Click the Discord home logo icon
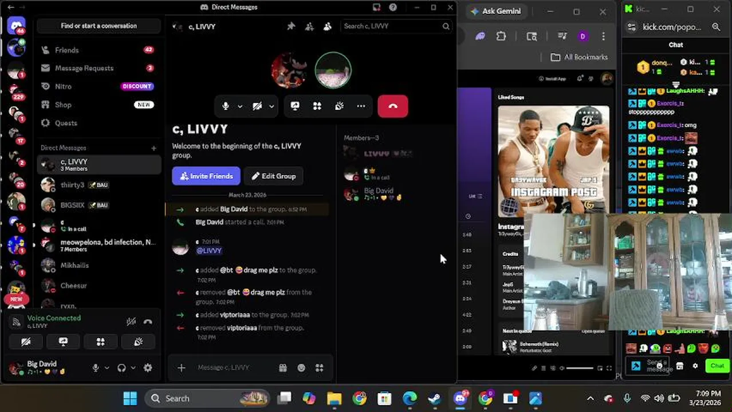Viewport: 732px width, 412px height. click(x=16, y=26)
